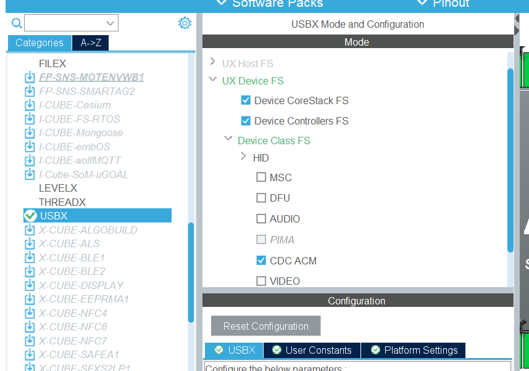
Task: Select the USBX list entry
Action: point(98,216)
